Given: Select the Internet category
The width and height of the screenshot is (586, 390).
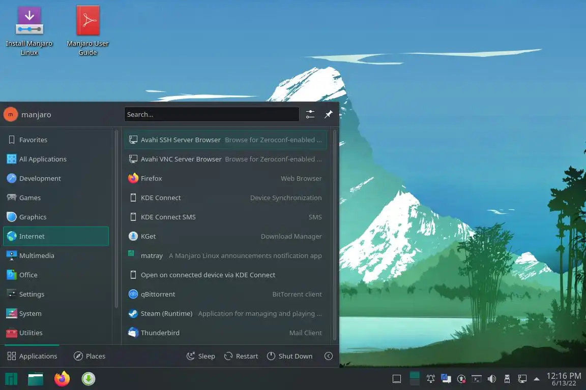Looking at the screenshot, I should click(56, 236).
